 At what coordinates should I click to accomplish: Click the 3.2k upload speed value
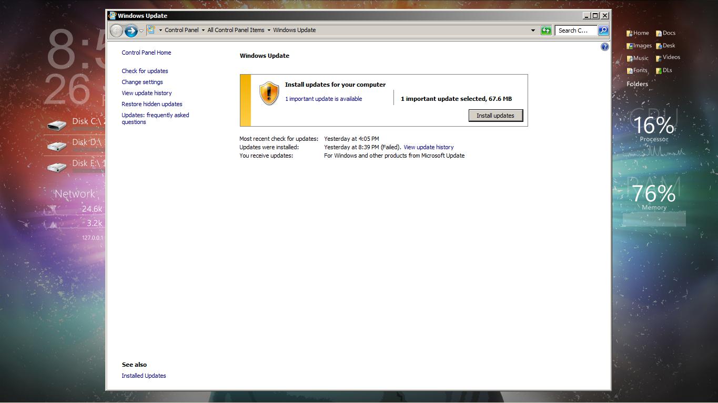point(95,223)
